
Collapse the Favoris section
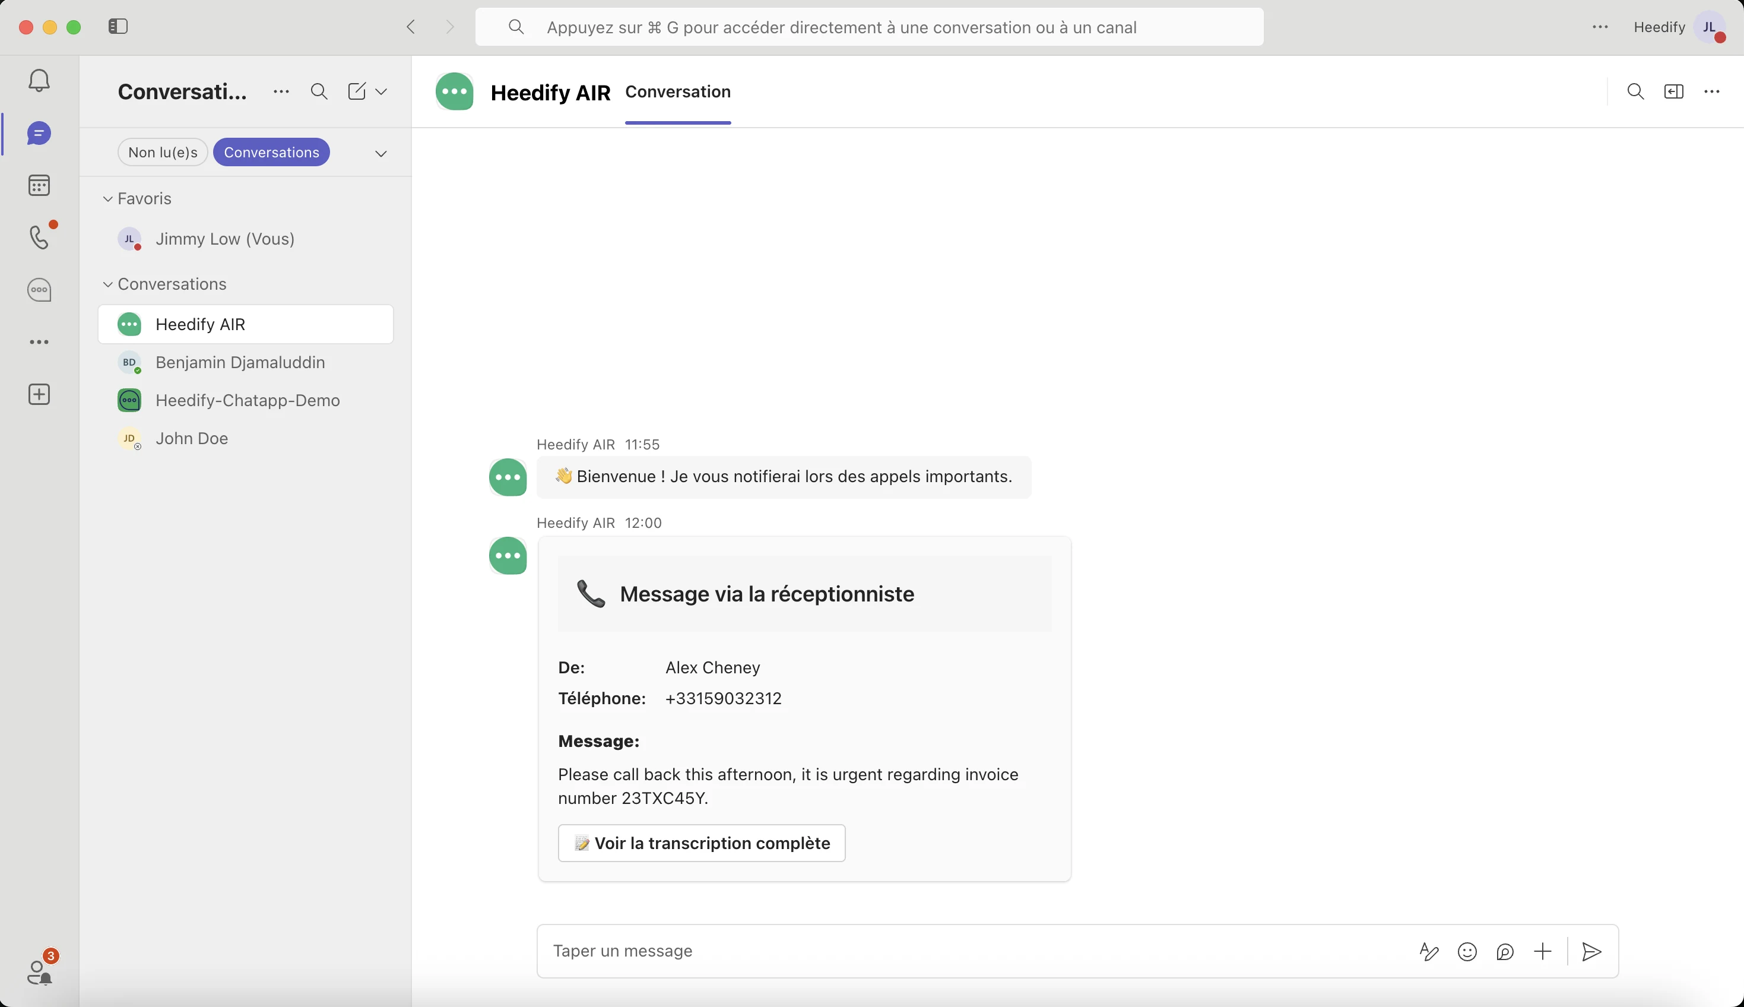tap(108, 198)
